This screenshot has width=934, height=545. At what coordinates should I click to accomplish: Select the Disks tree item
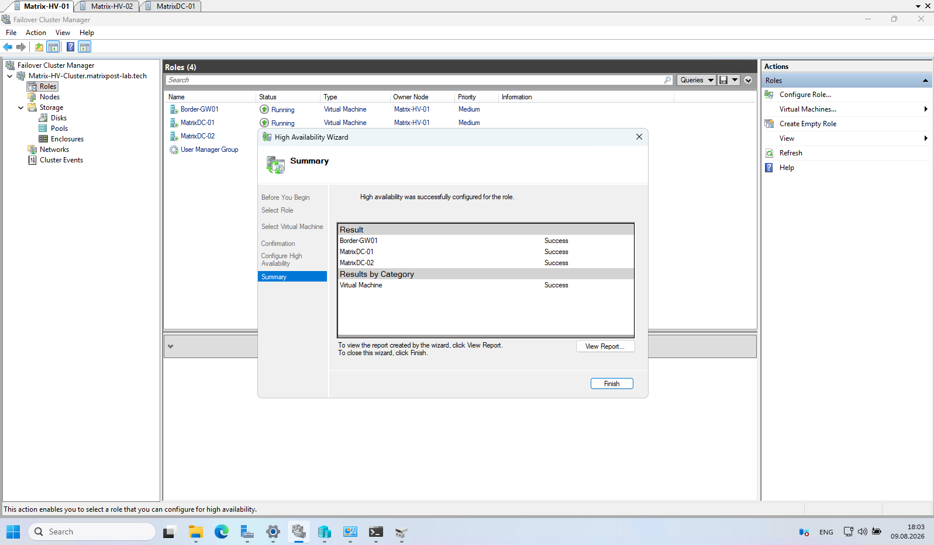[x=58, y=118]
